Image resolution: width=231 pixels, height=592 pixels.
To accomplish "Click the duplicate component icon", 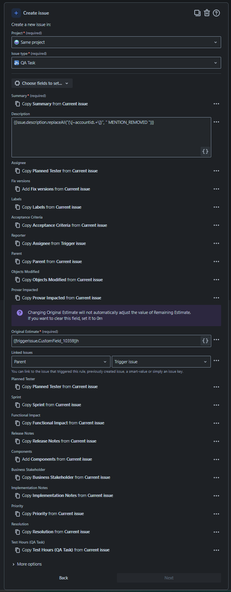I will point(197,13).
